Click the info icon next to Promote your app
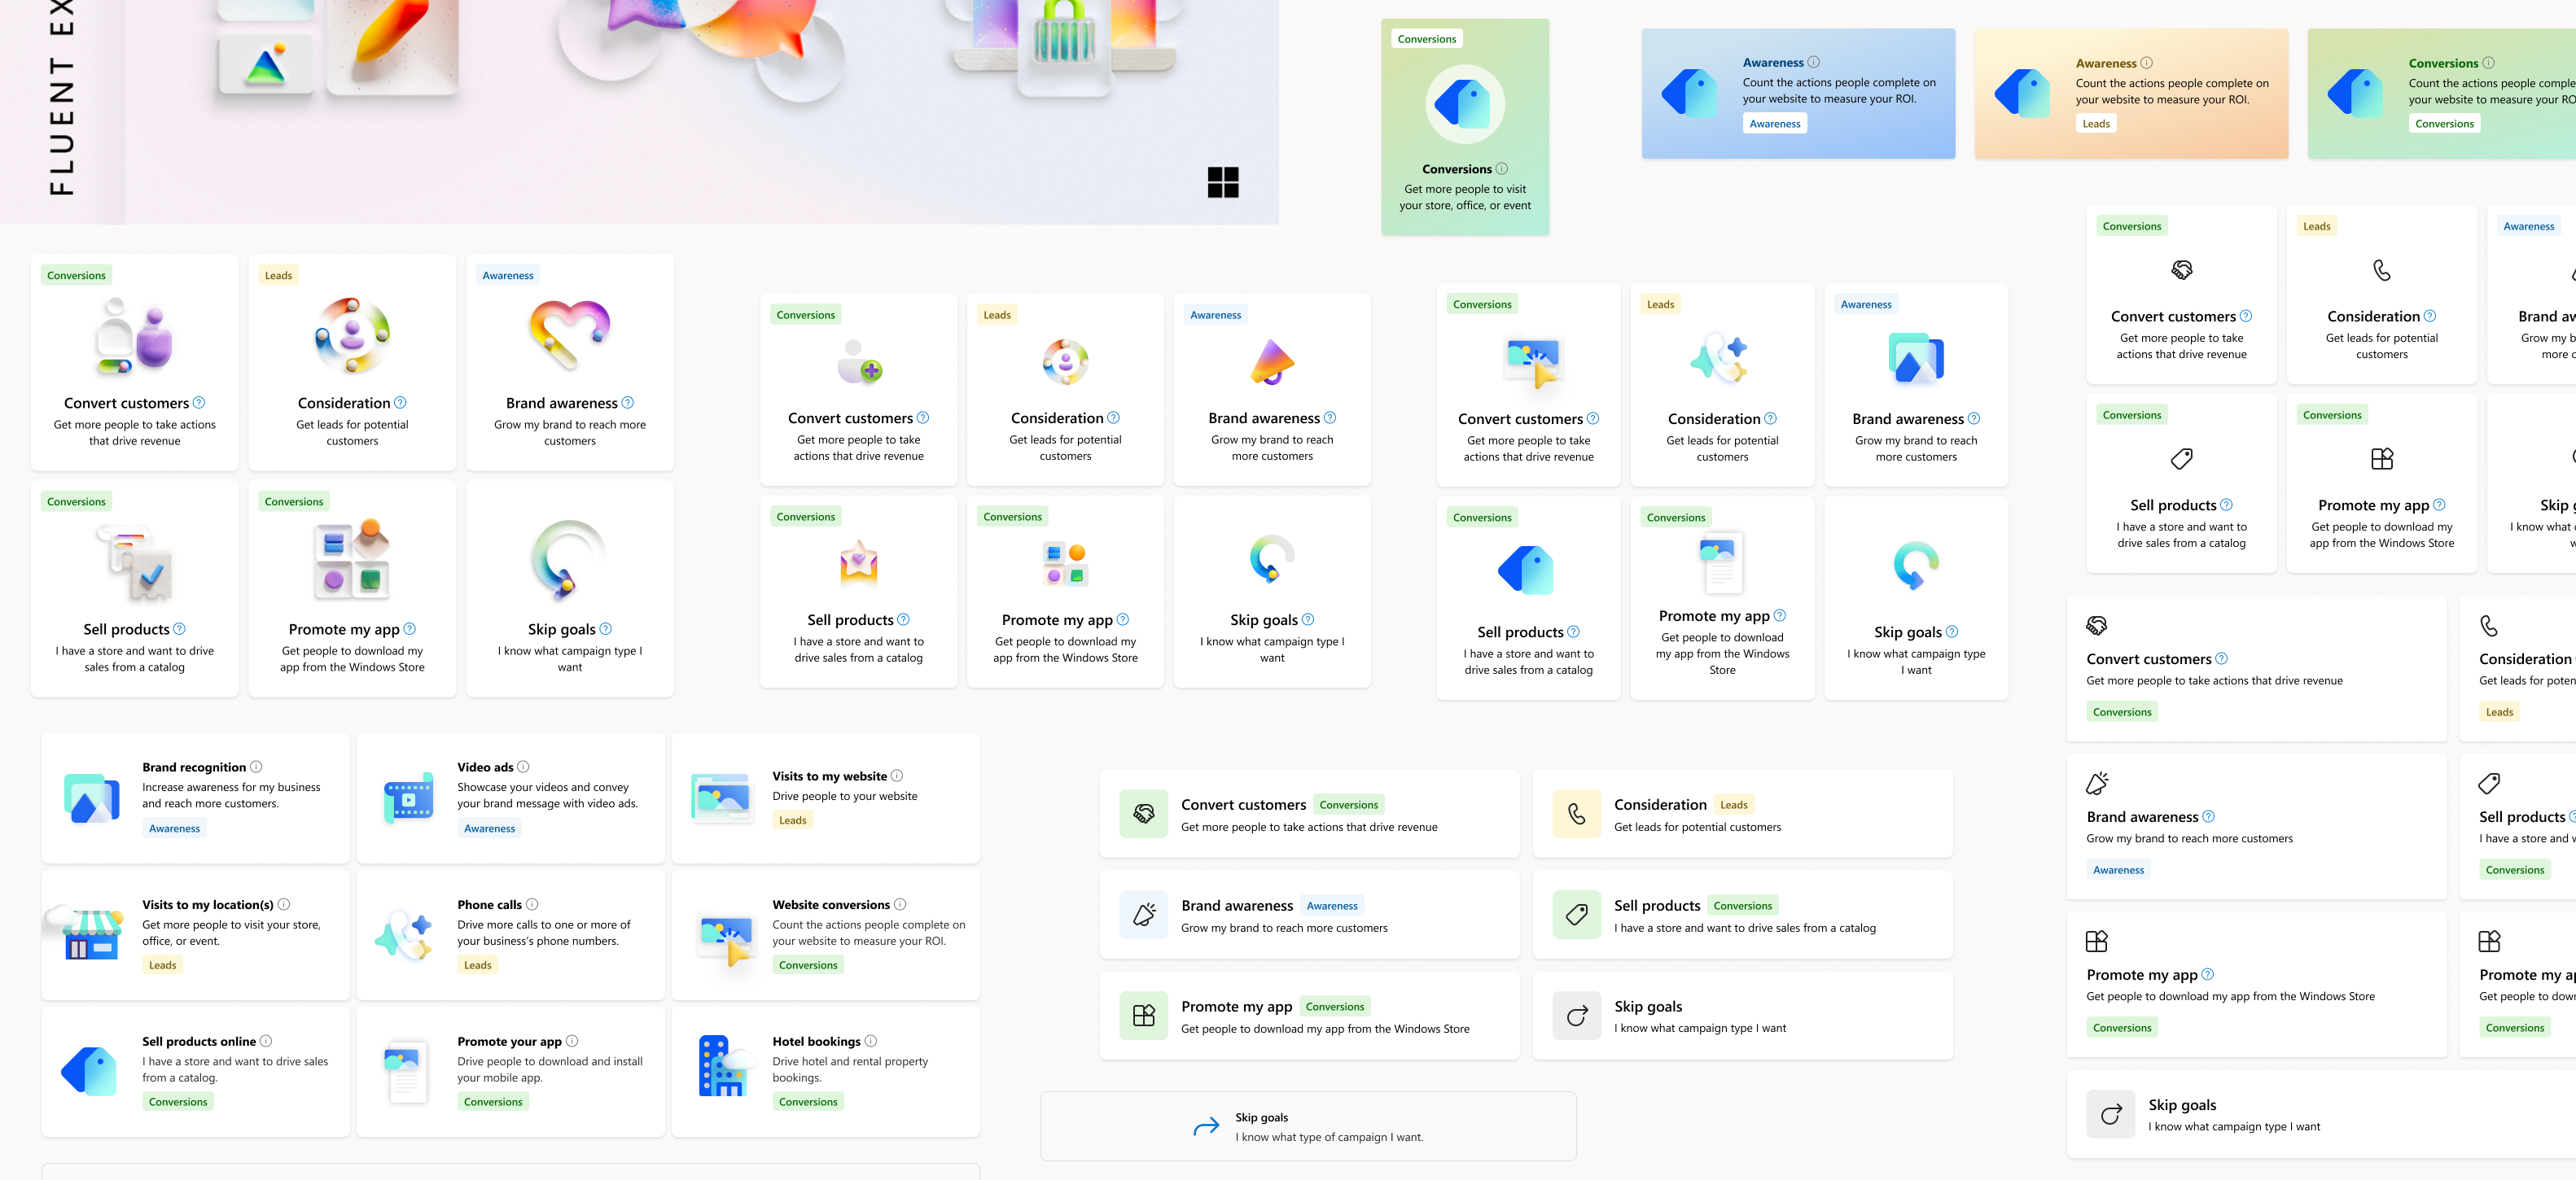Image resolution: width=2576 pixels, height=1180 pixels. (572, 1040)
